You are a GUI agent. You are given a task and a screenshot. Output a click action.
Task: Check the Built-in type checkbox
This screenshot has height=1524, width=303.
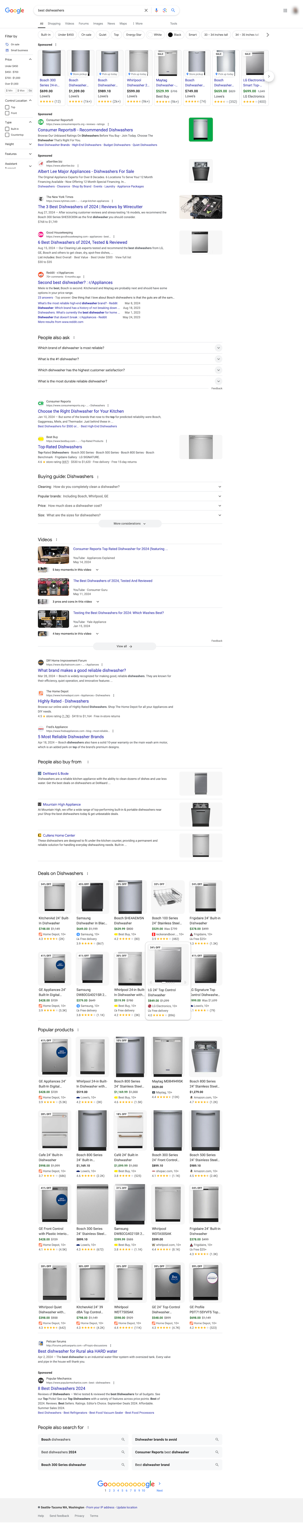tap(7, 128)
